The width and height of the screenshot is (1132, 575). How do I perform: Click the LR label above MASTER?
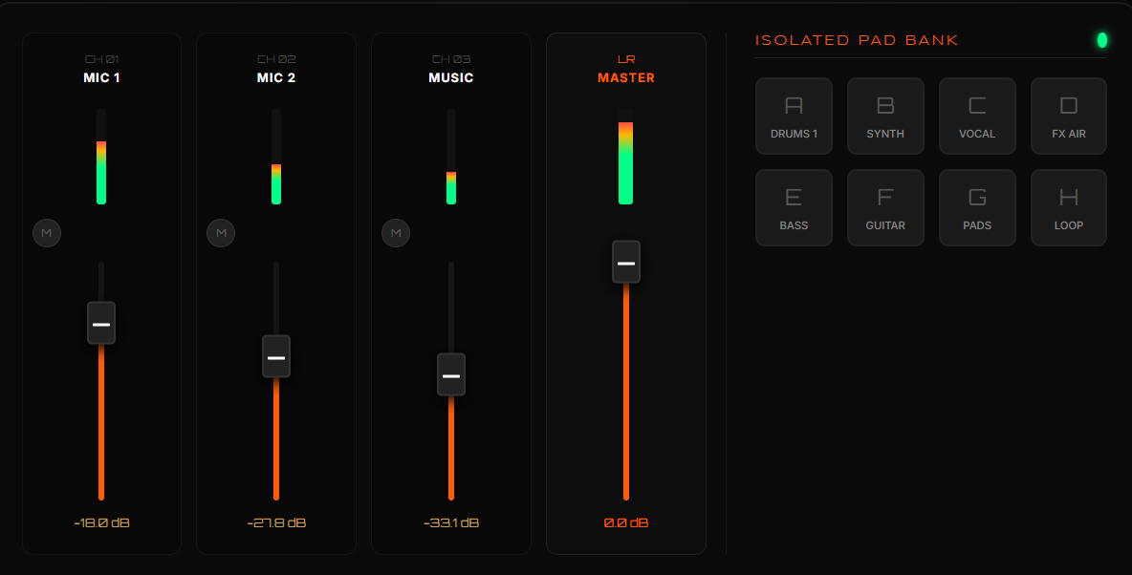[x=626, y=59]
